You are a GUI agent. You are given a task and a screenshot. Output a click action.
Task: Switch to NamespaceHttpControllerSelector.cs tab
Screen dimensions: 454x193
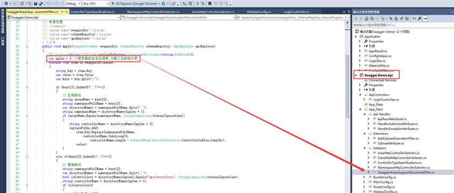(153, 12)
